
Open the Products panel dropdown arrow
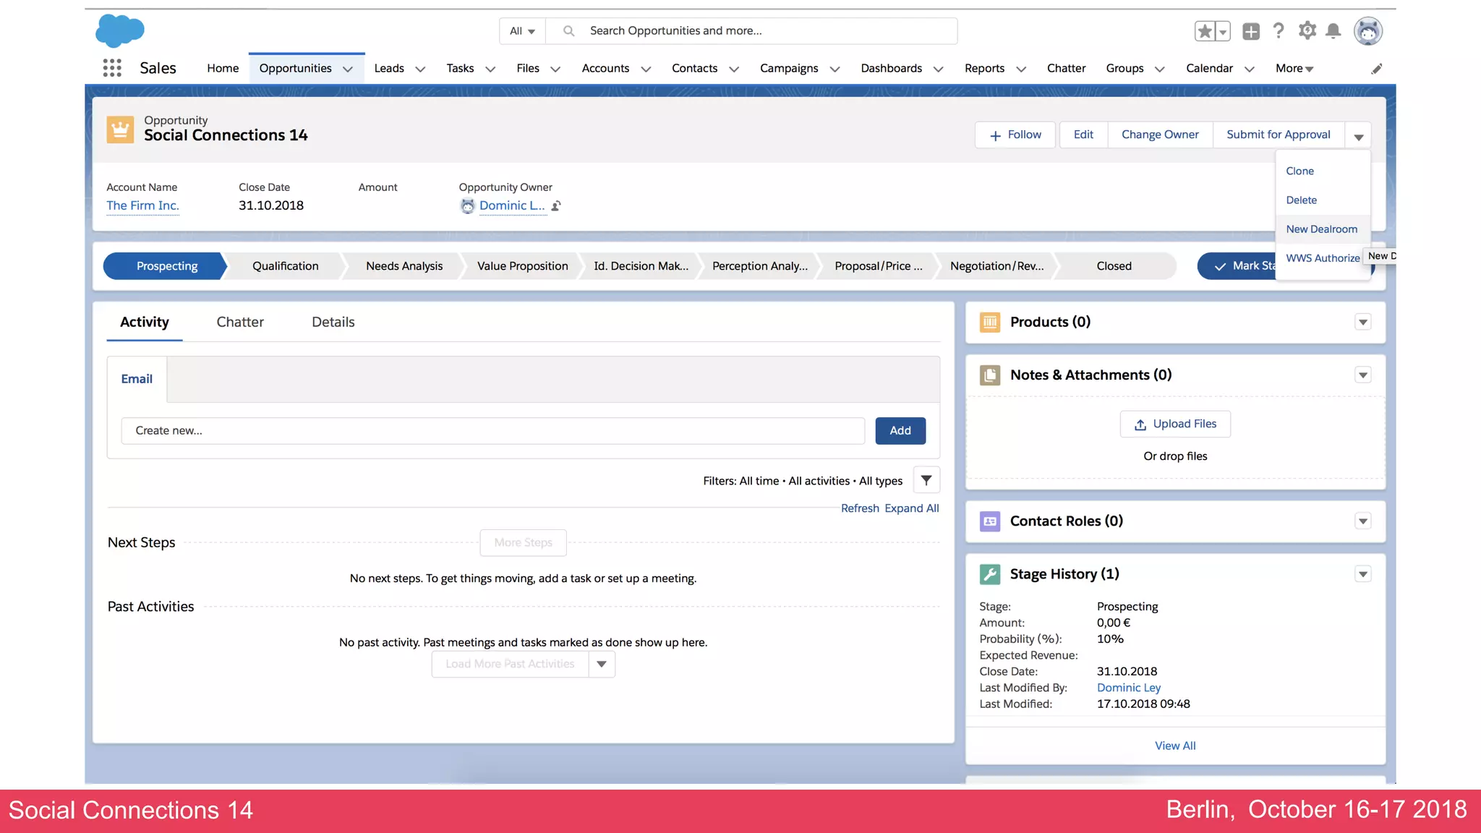[1362, 322]
